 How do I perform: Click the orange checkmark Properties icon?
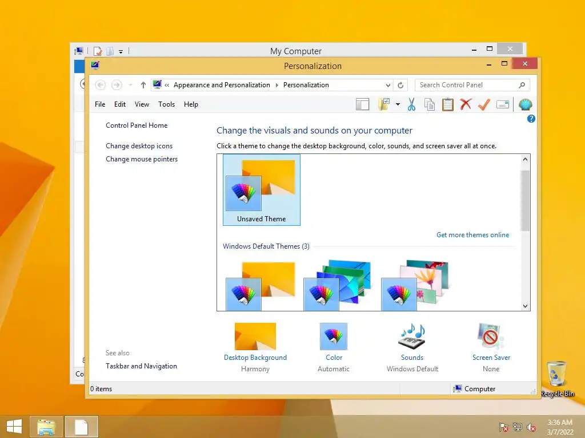pyautogui.click(x=484, y=105)
